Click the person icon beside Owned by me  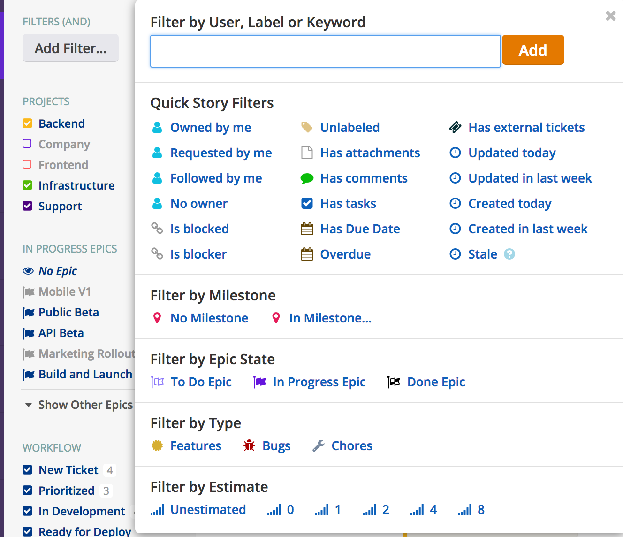click(157, 127)
